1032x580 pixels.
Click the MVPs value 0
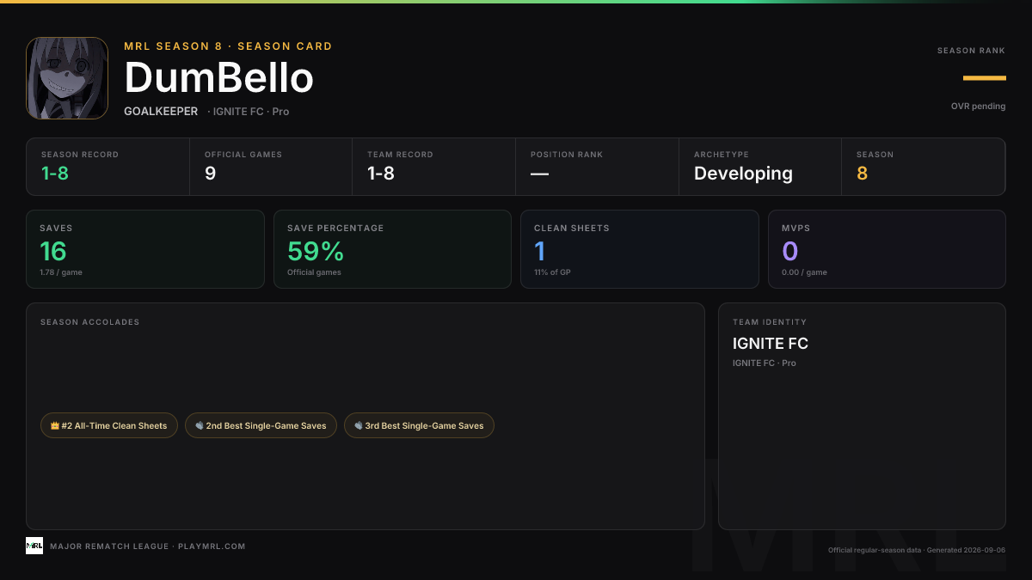(x=789, y=251)
